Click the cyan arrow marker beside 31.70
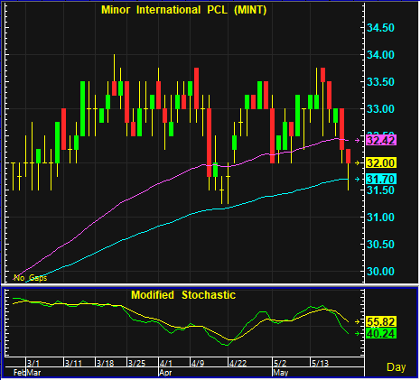The height and width of the screenshot is (380, 420). click(358, 180)
